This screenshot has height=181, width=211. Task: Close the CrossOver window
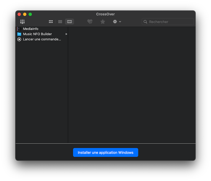(19, 14)
